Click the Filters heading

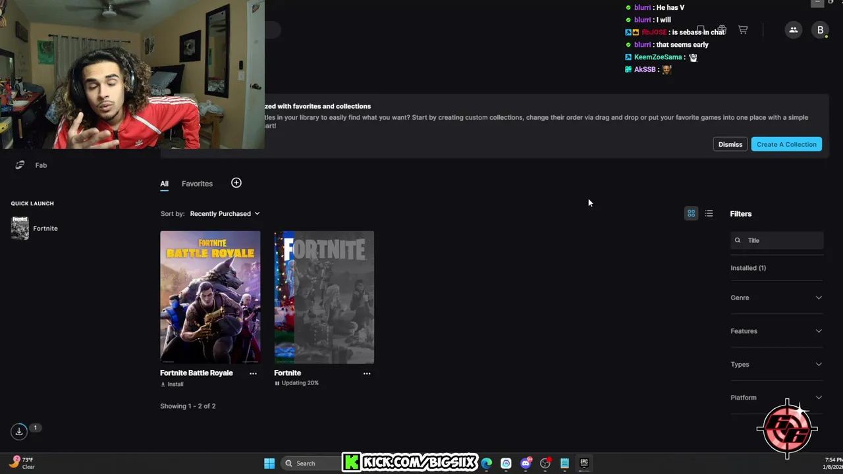[741, 214]
